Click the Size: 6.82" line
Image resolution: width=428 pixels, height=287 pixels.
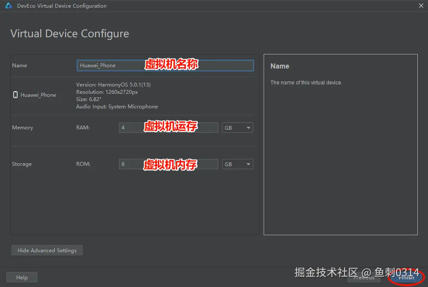coord(89,99)
